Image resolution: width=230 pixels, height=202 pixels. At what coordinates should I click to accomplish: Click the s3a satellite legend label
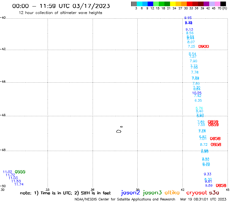coord(214,193)
